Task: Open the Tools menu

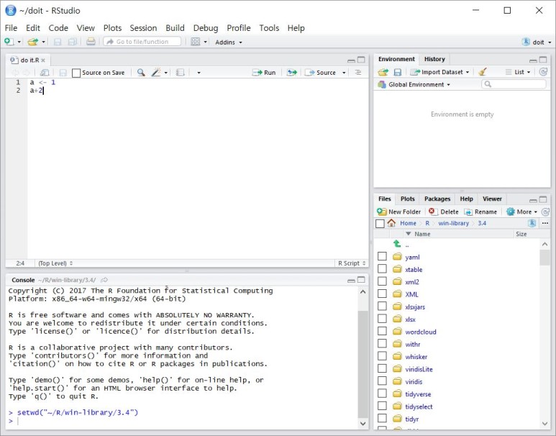Action: click(269, 28)
